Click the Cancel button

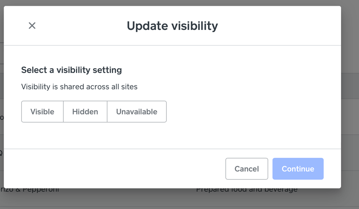click(x=247, y=169)
